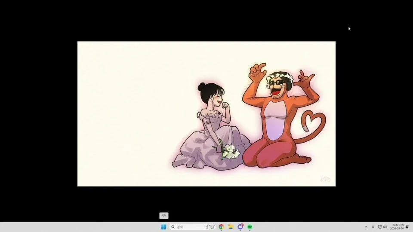413x232 pixels.
Task: Open the Windows Start menu
Action: (163, 227)
